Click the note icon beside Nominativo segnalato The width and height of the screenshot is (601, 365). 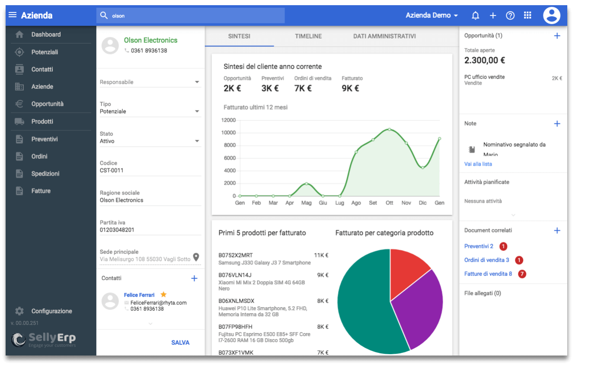pos(472,150)
